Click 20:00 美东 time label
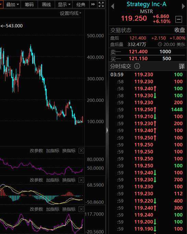The image size is (187, 234). click(174, 44)
